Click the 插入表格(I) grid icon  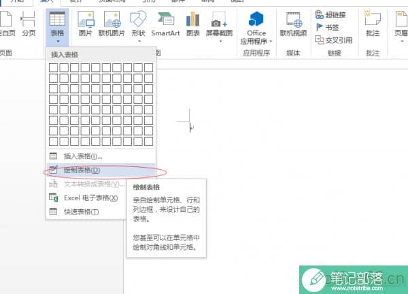(x=53, y=156)
